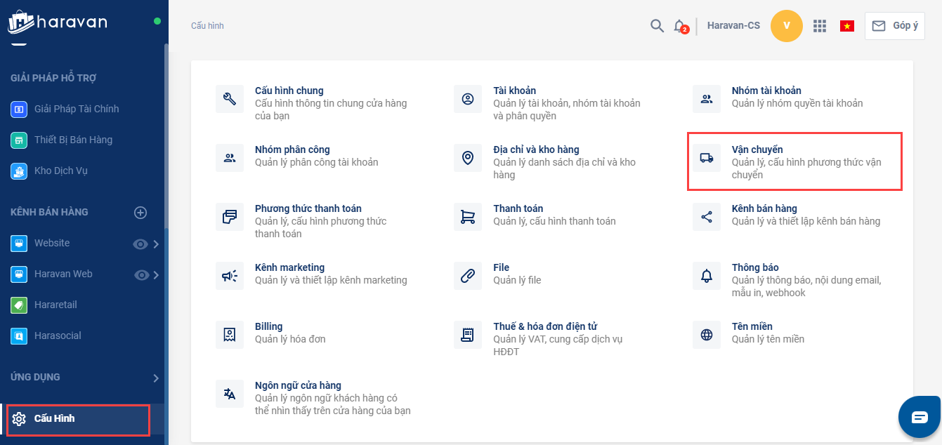Toggle the Website eye visibility icon
This screenshot has width=942, height=445.
tap(140, 244)
